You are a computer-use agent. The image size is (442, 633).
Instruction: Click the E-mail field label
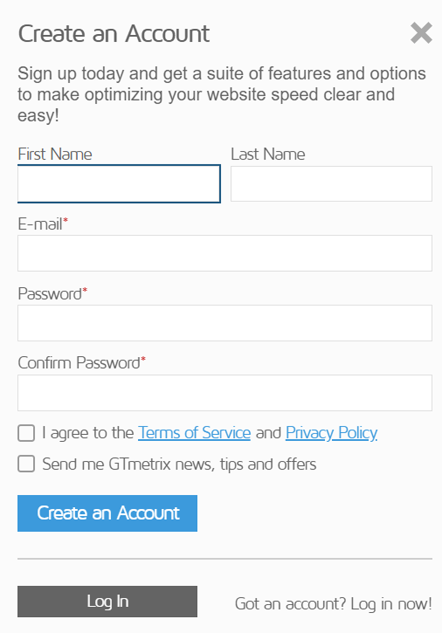coord(41,224)
